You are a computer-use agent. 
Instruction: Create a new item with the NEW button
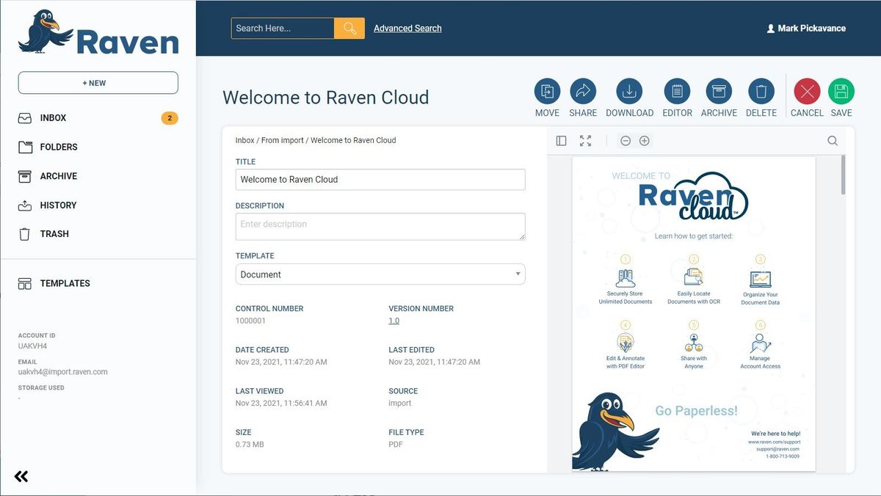(x=98, y=82)
